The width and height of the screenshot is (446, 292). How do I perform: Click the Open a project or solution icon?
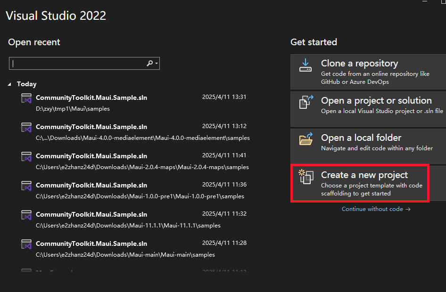click(306, 102)
